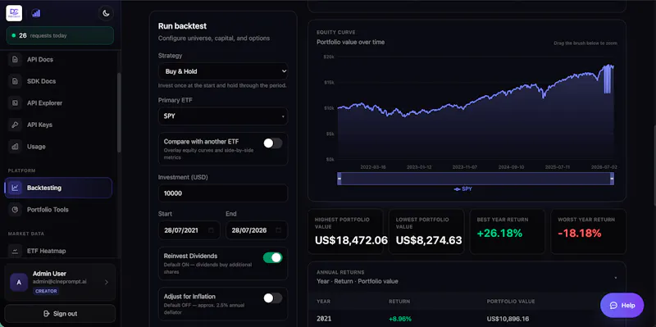Image resolution: width=656 pixels, height=327 pixels.
Task: Select Backtesting in sidebar
Action: [58, 188]
